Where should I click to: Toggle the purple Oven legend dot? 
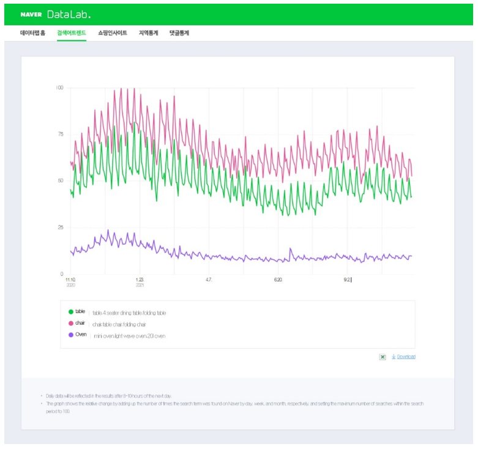click(71, 335)
